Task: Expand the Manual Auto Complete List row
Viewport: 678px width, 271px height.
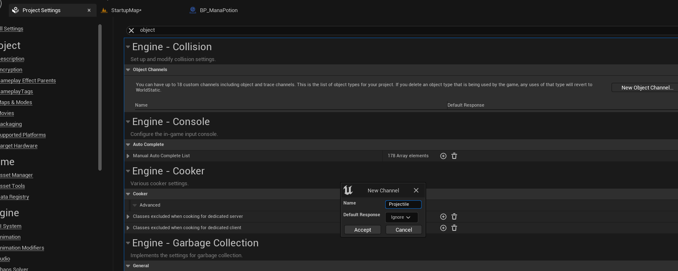Action: point(128,156)
